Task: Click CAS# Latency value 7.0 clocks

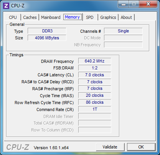Action: [x=95, y=75]
